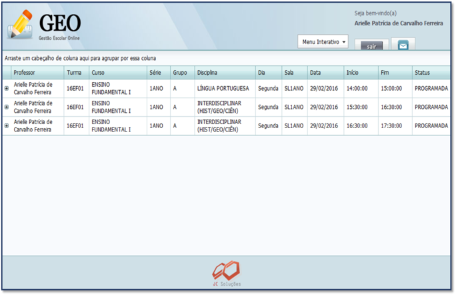Click the Sala column header
This screenshot has height=295, width=456.
(295, 73)
